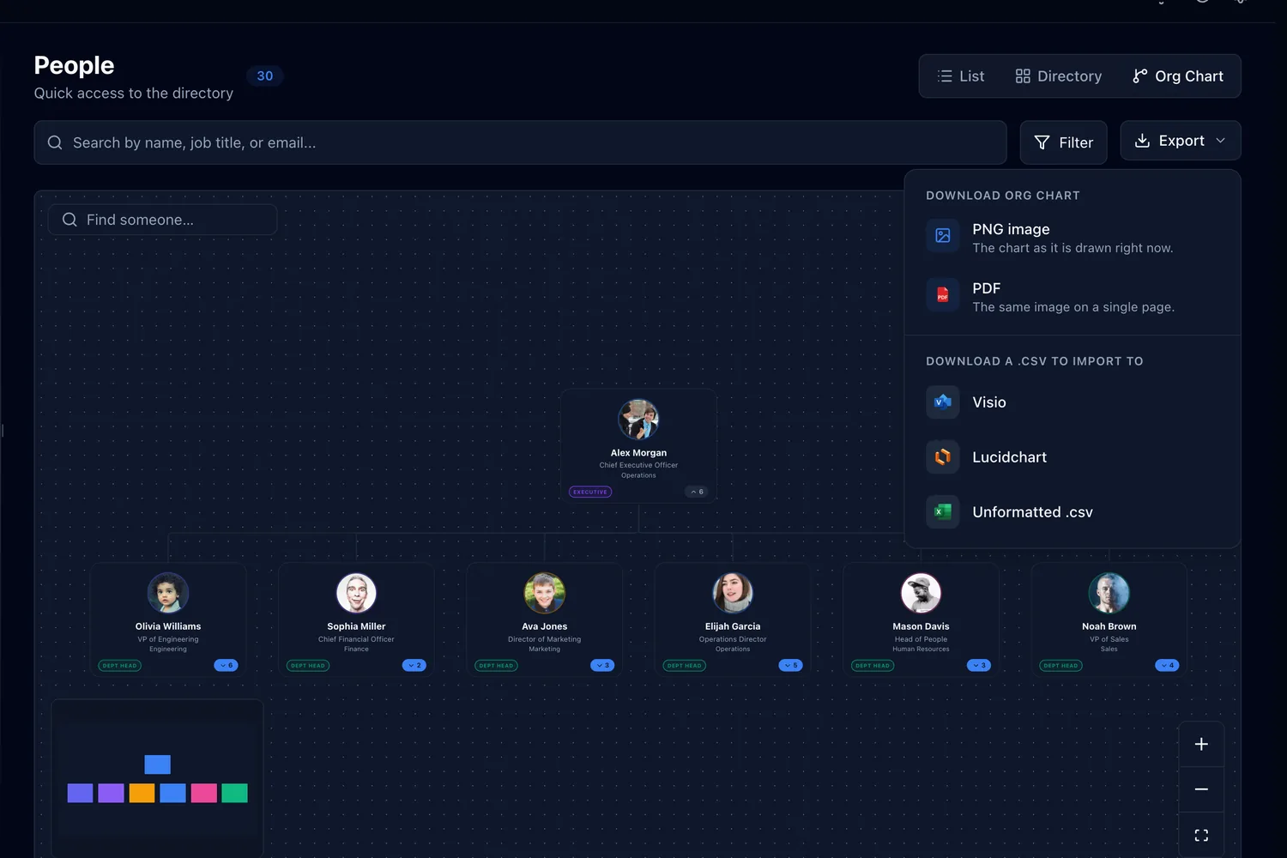Expand Olivia Williams' 6 reports
The height and width of the screenshot is (858, 1287).
tap(227, 666)
